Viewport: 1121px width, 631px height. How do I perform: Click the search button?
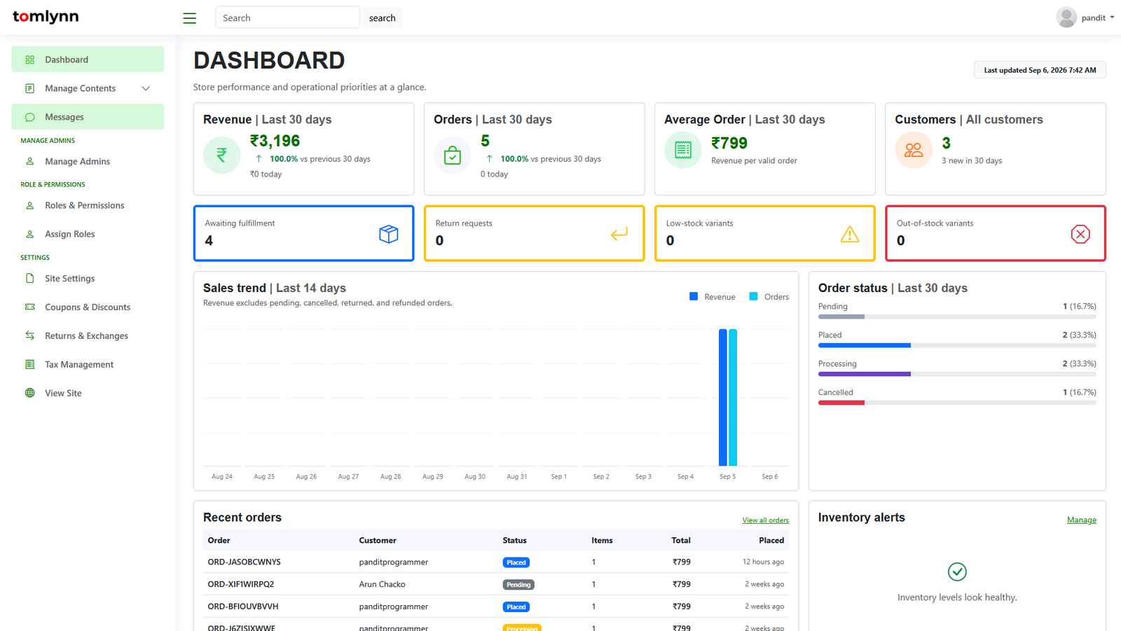(x=383, y=18)
